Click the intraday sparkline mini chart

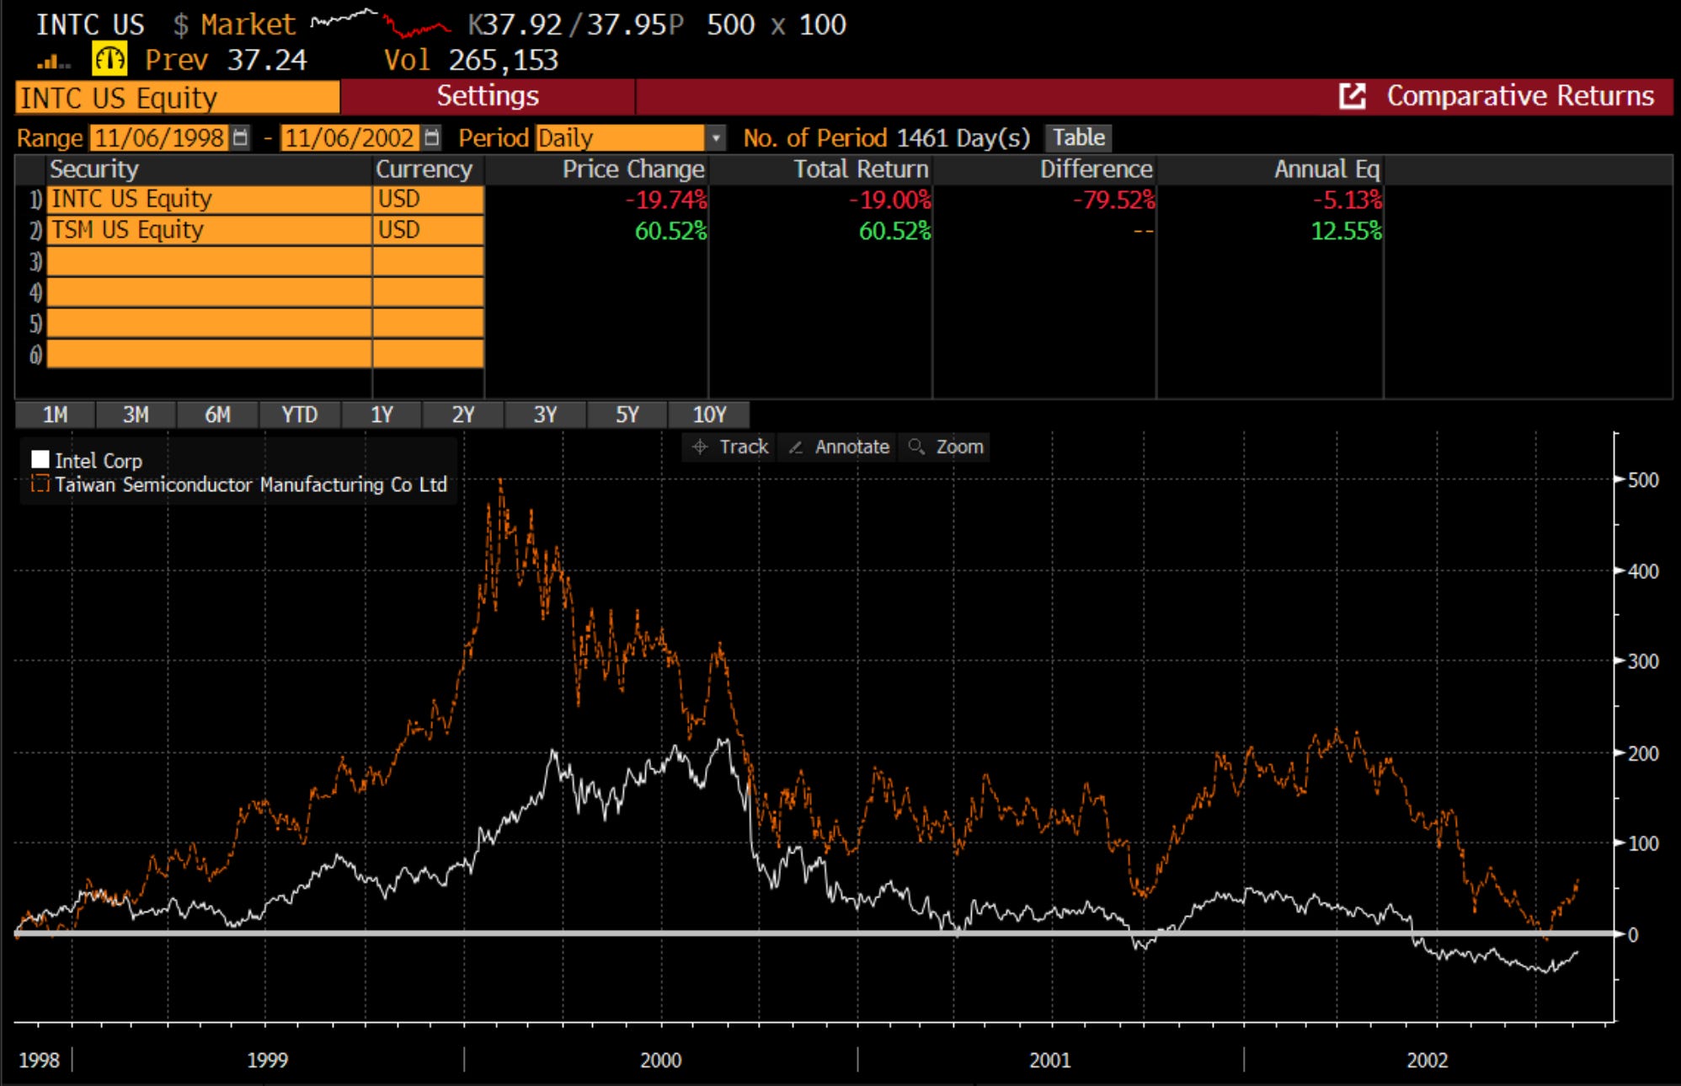click(x=381, y=24)
